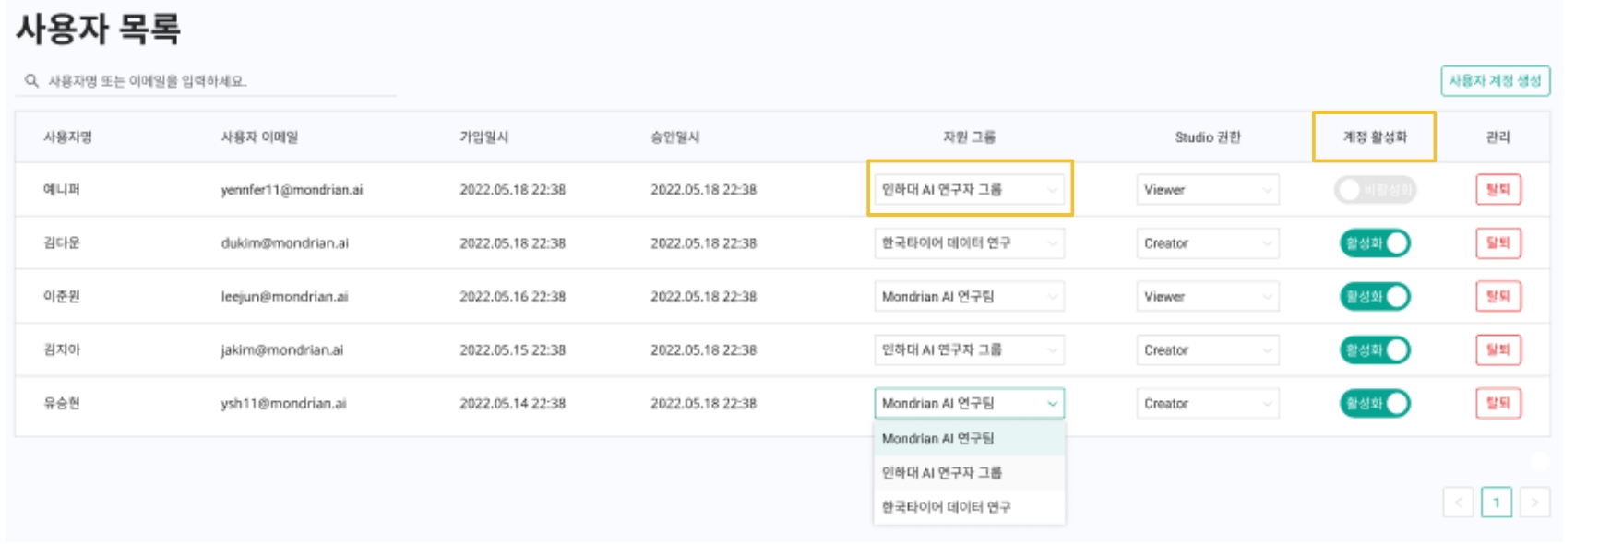The image size is (1599, 544).
Task: Go to previous page arrow
Action: tap(1458, 503)
